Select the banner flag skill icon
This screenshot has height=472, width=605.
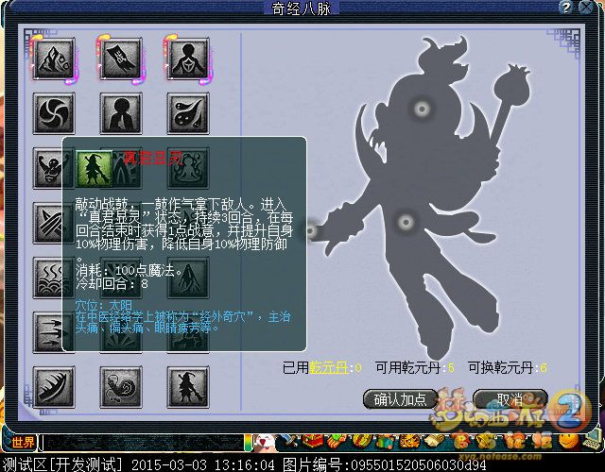pyautogui.click(x=121, y=59)
